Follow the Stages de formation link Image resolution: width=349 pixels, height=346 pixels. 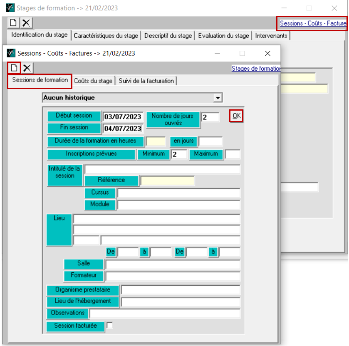pos(256,69)
